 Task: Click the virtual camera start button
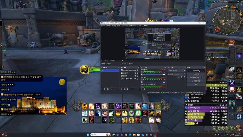194,78
